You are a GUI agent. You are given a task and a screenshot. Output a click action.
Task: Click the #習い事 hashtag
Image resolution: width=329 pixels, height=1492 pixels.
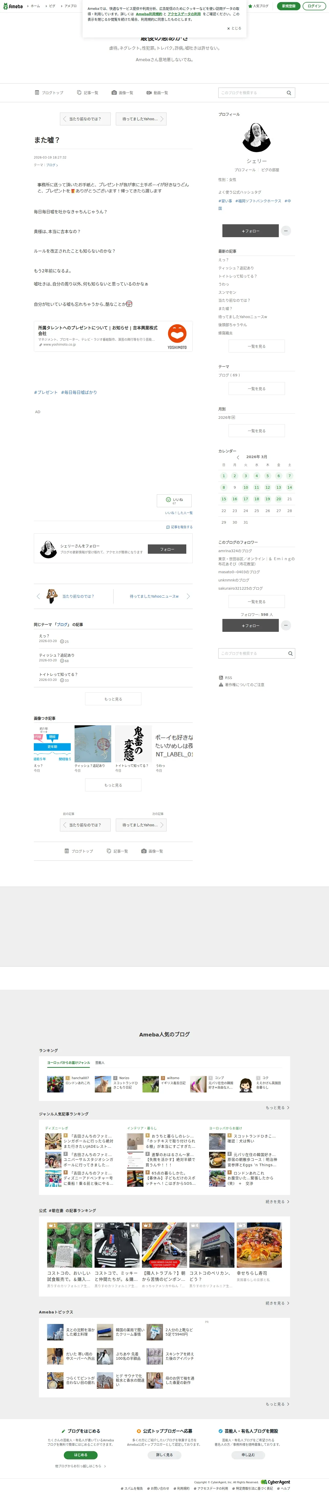225,201
